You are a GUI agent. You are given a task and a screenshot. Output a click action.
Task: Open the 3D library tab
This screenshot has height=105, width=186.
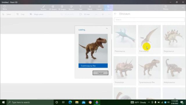[x=108, y=8]
